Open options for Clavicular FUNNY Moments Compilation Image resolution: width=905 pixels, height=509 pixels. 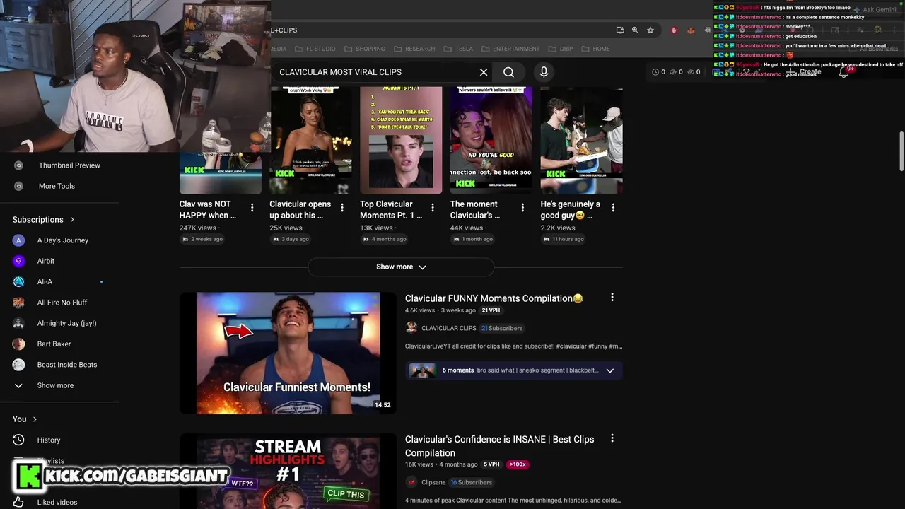pos(612,298)
